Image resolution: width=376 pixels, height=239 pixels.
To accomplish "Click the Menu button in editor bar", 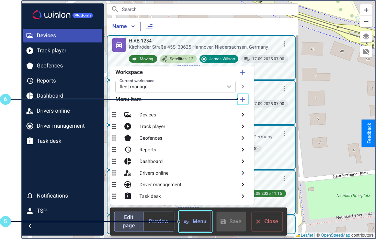I will pos(195,222).
